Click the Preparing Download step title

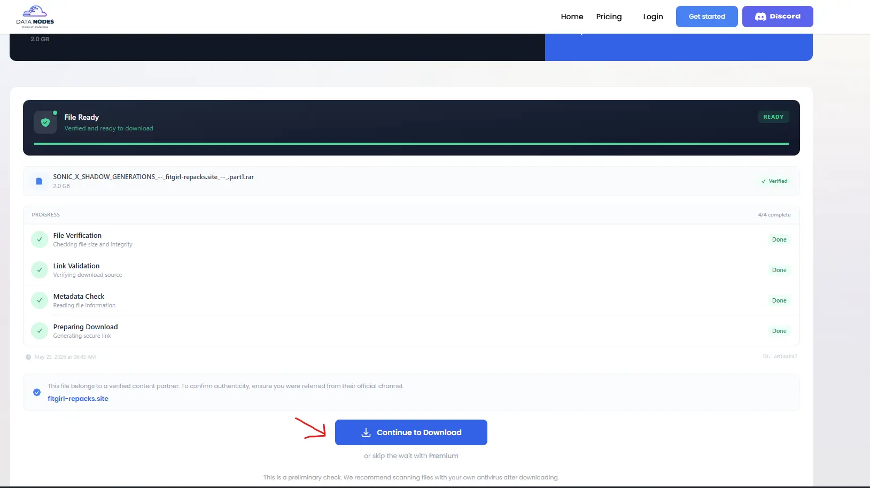tap(86, 327)
